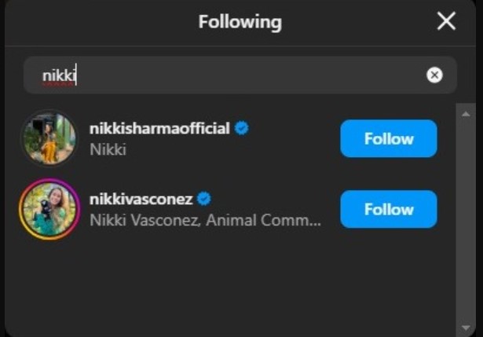483x337 pixels.
Task: Click the scrollbar up arrow
Action: (464, 115)
